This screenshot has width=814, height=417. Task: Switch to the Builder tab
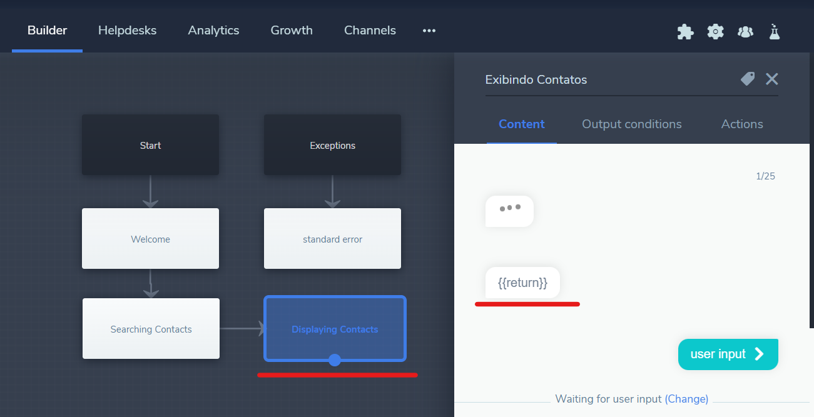pos(47,30)
